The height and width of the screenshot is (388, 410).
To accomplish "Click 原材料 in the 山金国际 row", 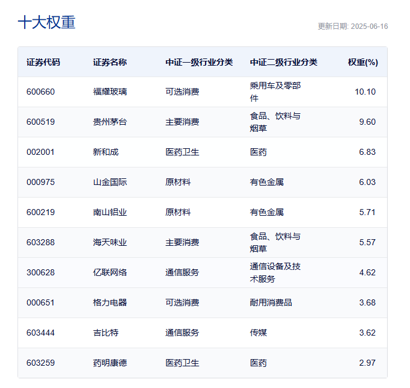I will [x=178, y=182].
